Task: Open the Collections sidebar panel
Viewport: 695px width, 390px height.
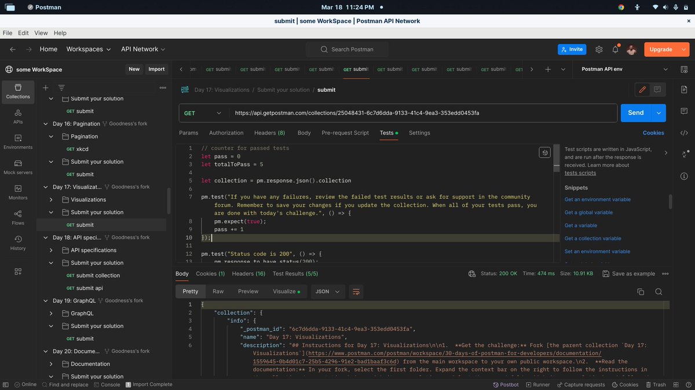Action: pos(18,91)
